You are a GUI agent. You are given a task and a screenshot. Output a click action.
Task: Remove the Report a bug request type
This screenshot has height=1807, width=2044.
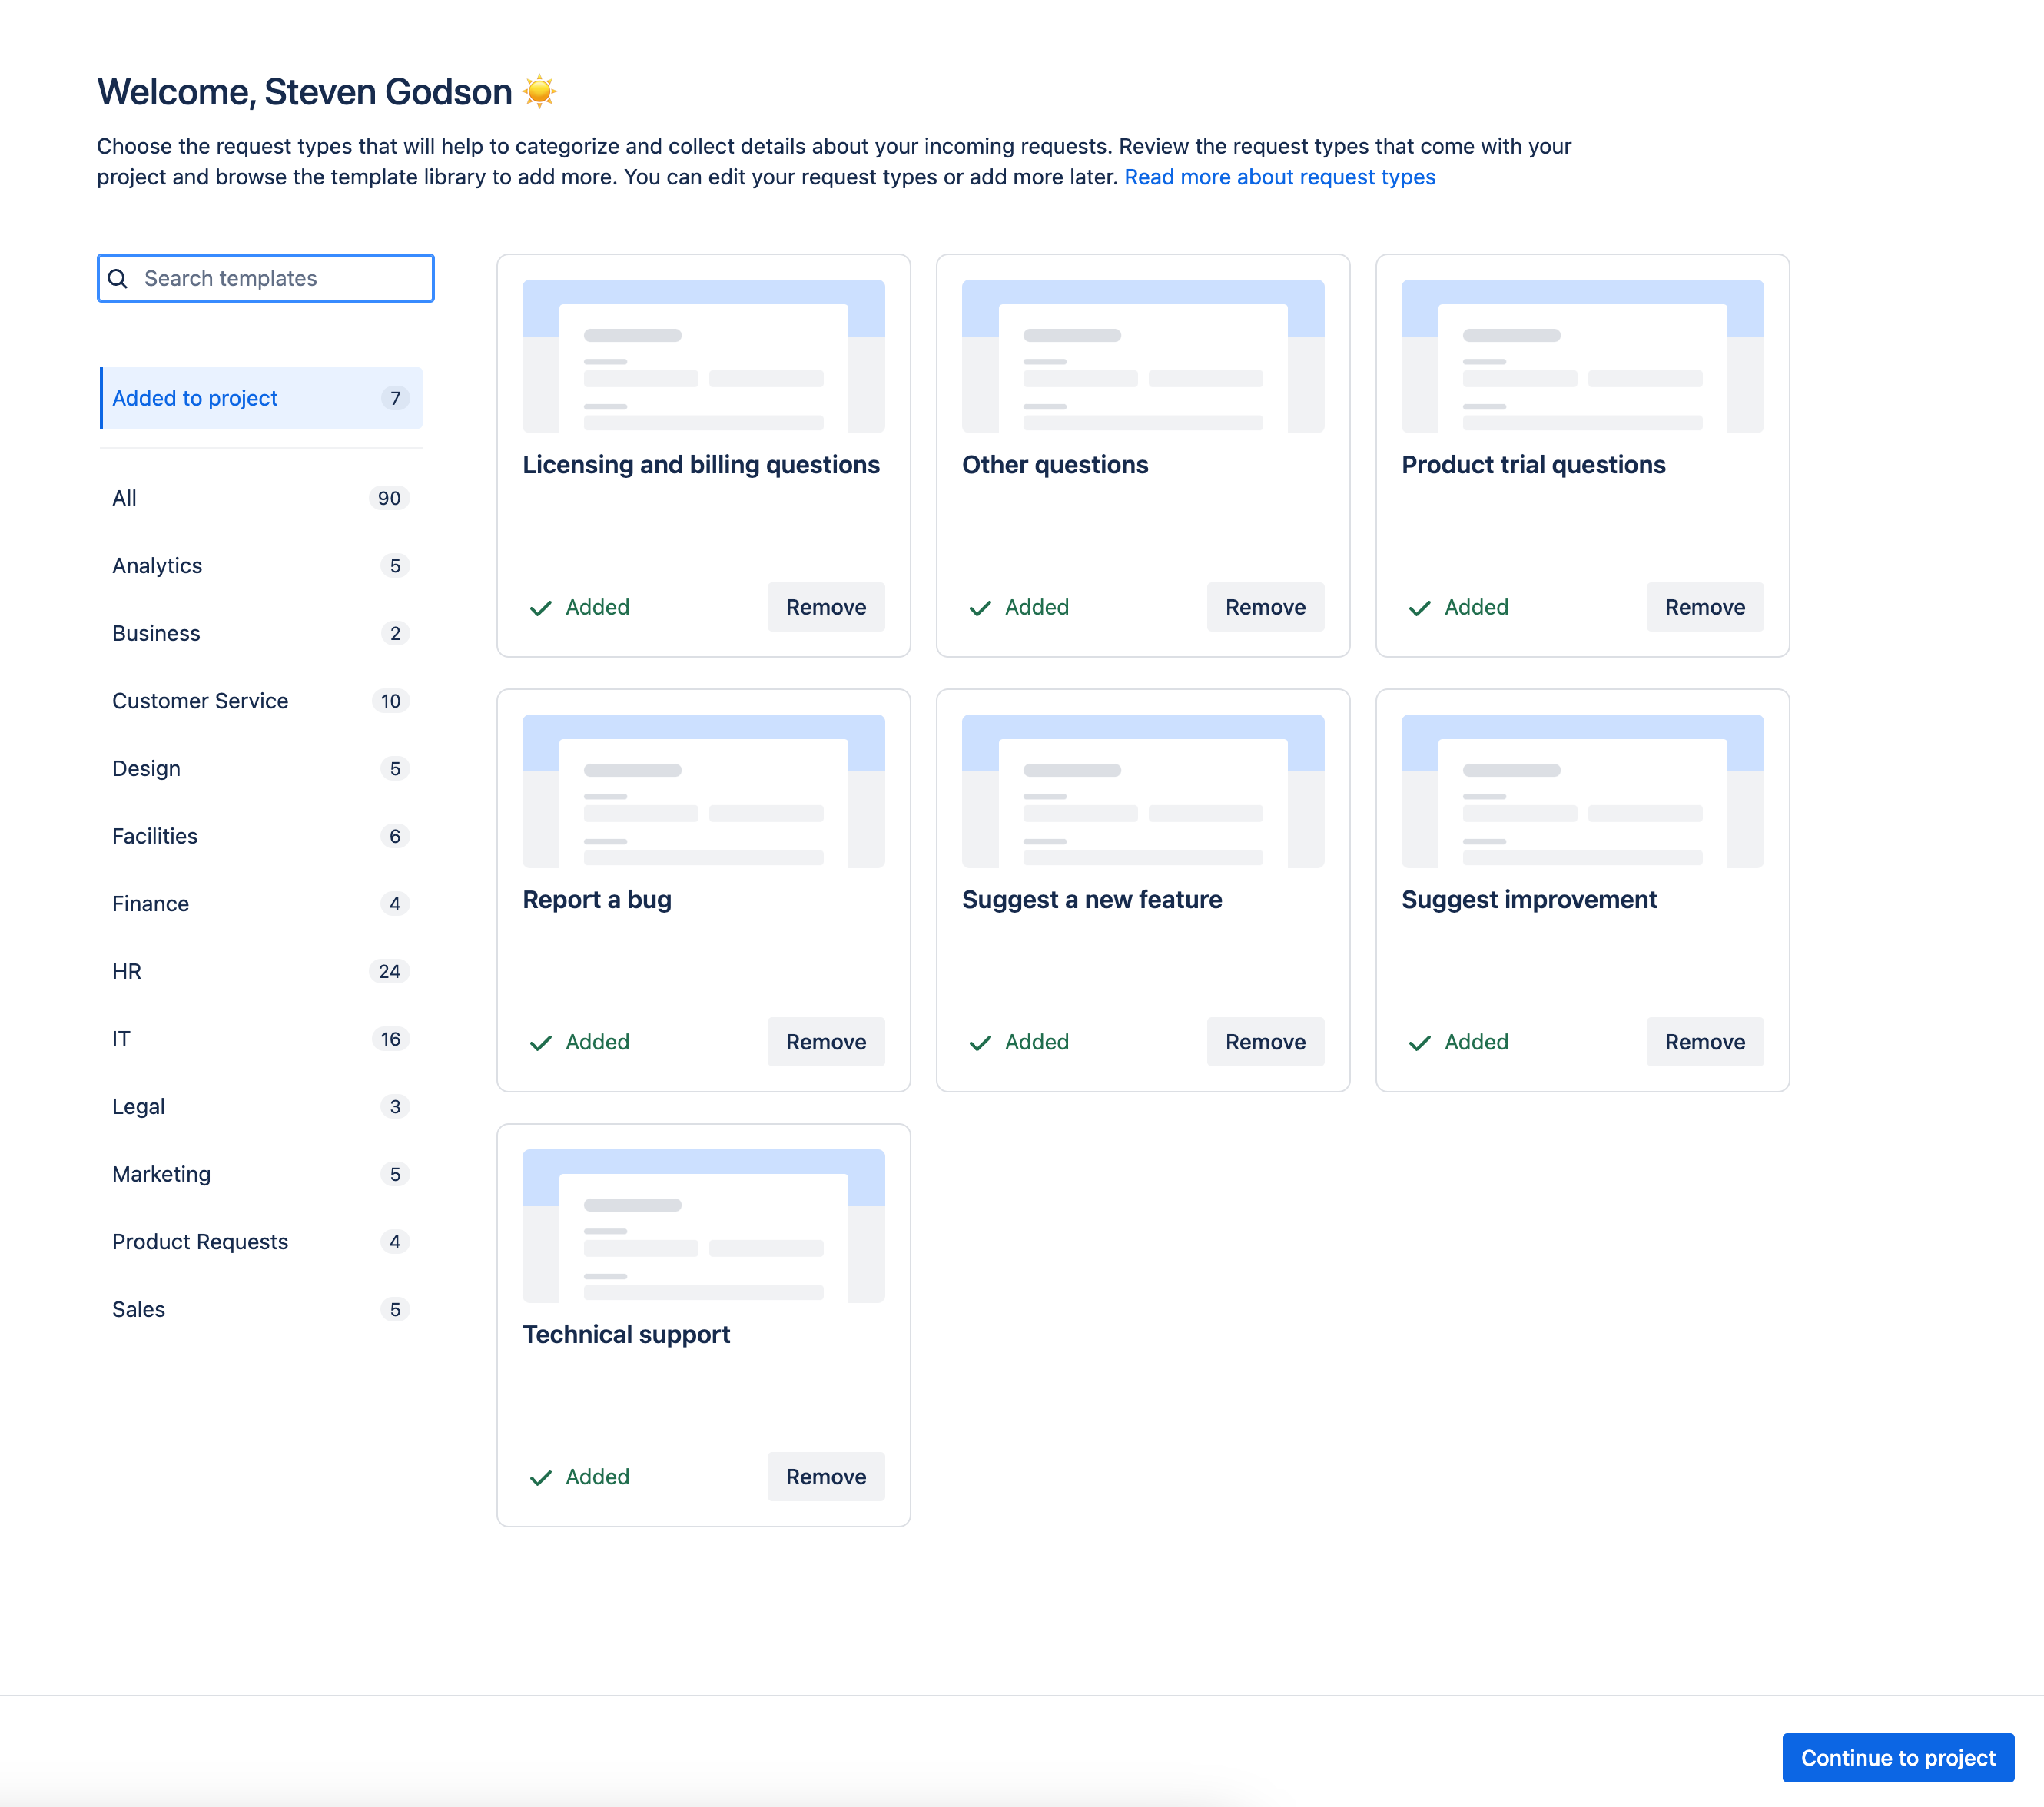tap(826, 1042)
